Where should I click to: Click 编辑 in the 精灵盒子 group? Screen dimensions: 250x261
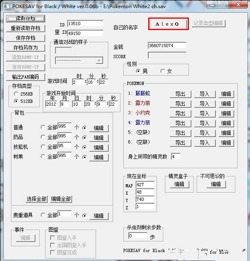pos(180,185)
